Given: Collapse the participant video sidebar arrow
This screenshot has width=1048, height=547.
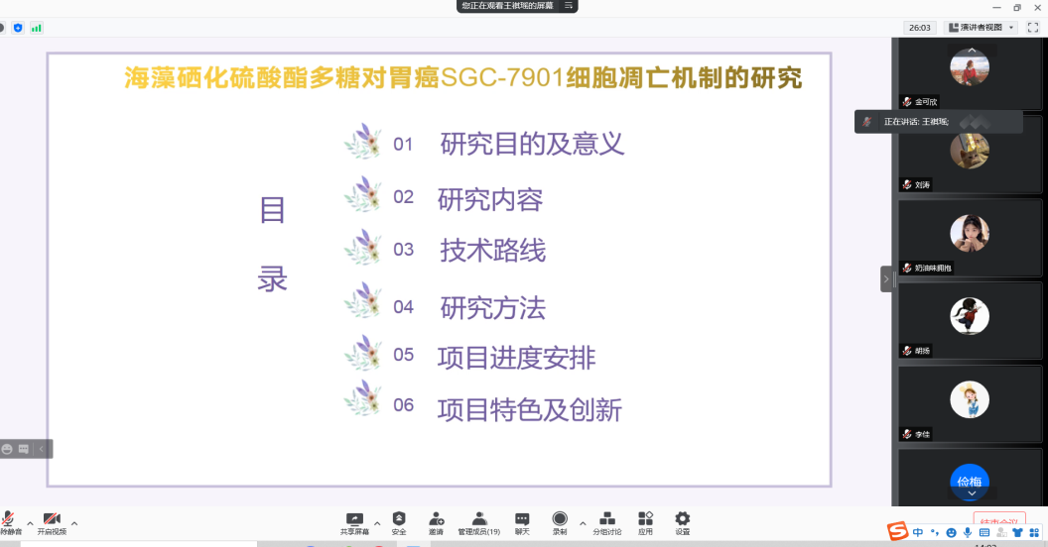Looking at the screenshot, I should click(x=886, y=279).
